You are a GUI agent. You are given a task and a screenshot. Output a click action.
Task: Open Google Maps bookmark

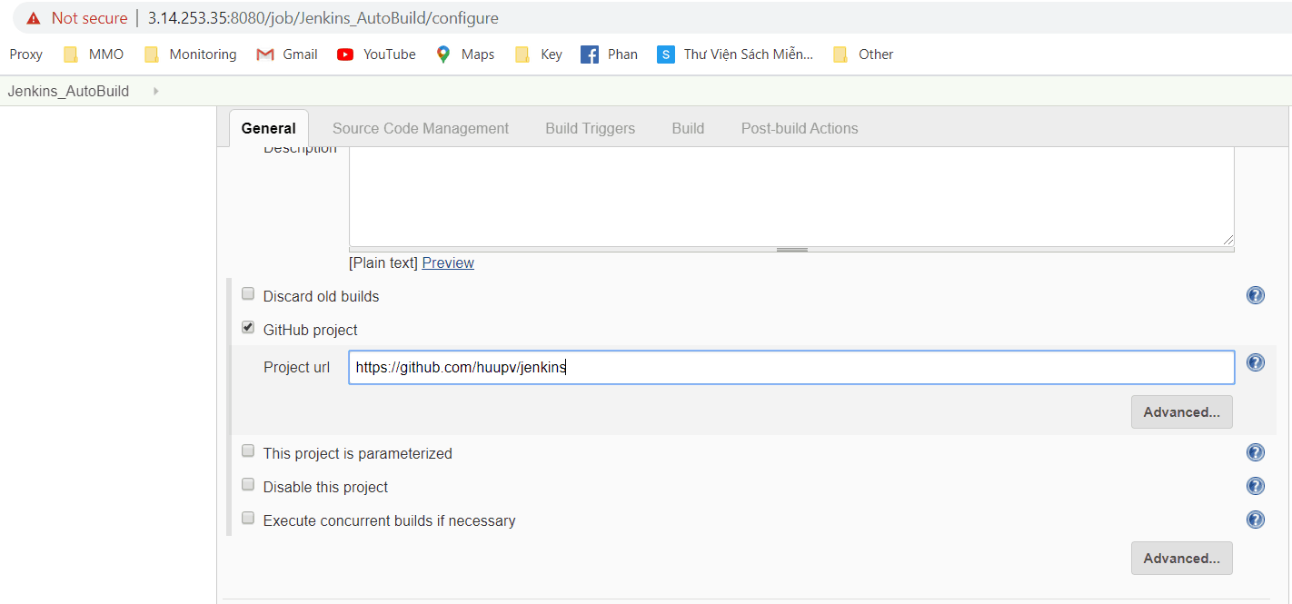[464, 54]
